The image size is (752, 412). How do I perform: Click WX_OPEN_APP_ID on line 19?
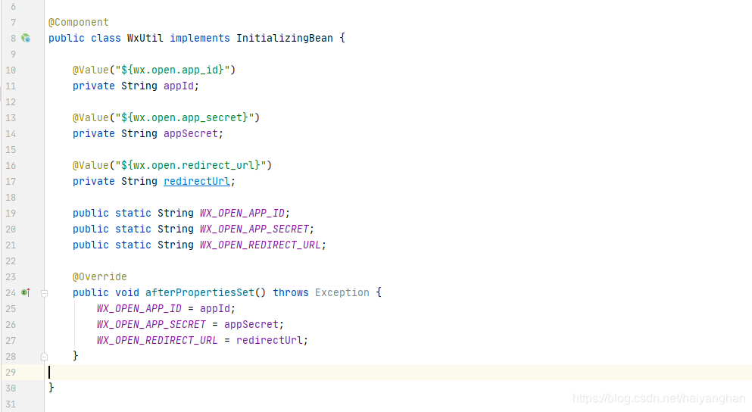click(x=242, y=213)
